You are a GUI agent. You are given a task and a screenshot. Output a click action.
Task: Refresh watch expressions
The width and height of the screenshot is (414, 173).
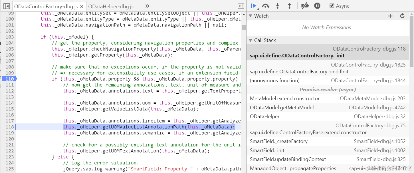402,16
